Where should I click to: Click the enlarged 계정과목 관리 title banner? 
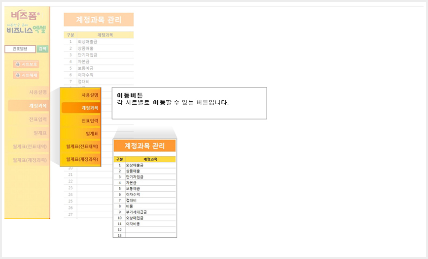[x=144, y=146]
